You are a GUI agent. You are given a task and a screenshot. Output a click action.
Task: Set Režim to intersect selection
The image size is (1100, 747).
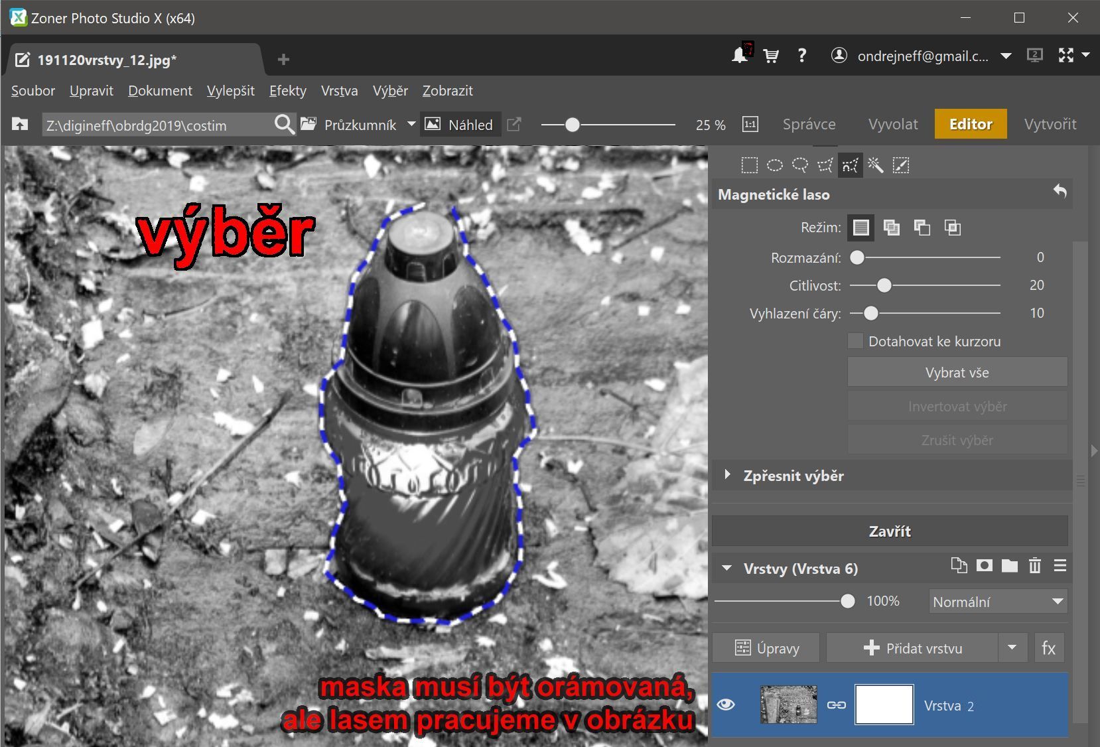tap(952, 228)
